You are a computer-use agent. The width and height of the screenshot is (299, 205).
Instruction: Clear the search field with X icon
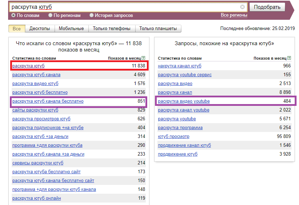242,7
